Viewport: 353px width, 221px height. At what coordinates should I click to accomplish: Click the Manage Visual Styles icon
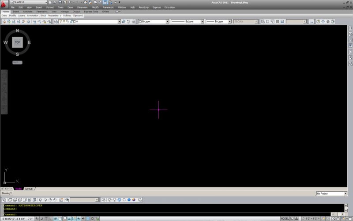tap(140, 200)
